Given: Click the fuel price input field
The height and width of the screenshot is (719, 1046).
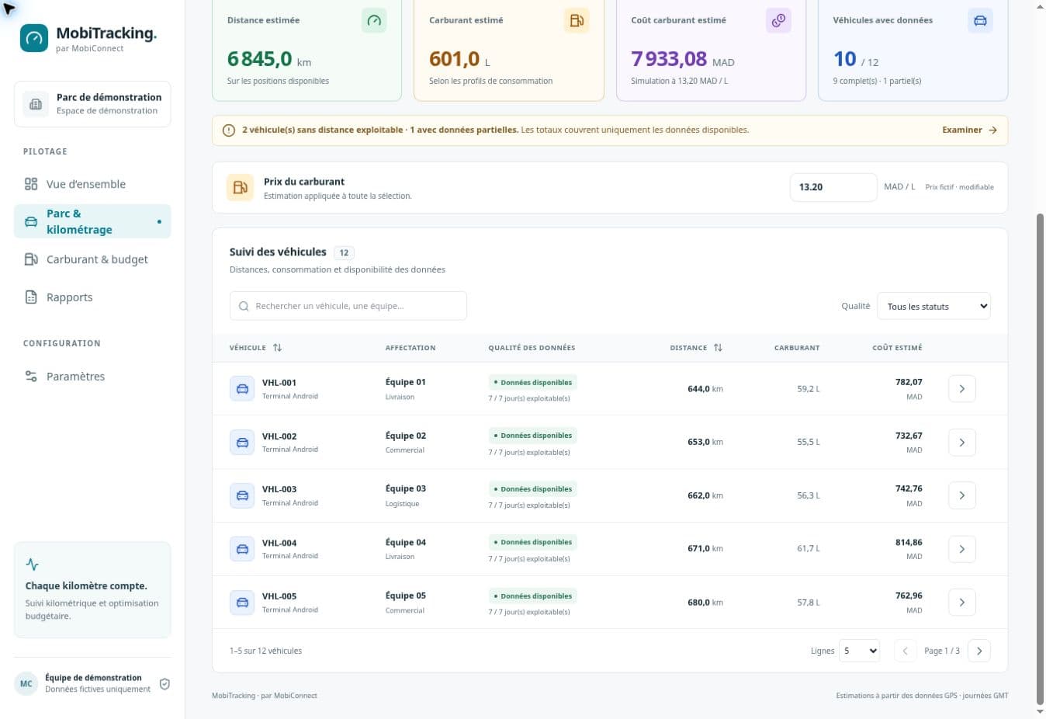Looking at the screenshot, I should 833,187.
